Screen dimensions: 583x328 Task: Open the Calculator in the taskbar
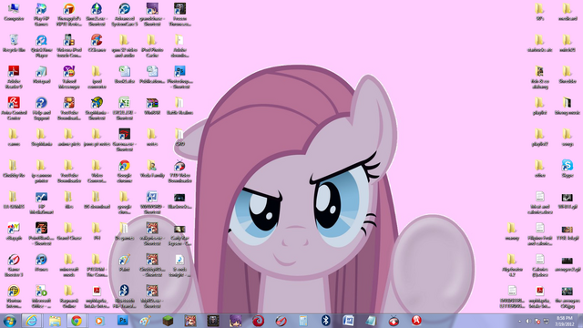(303, 321)
